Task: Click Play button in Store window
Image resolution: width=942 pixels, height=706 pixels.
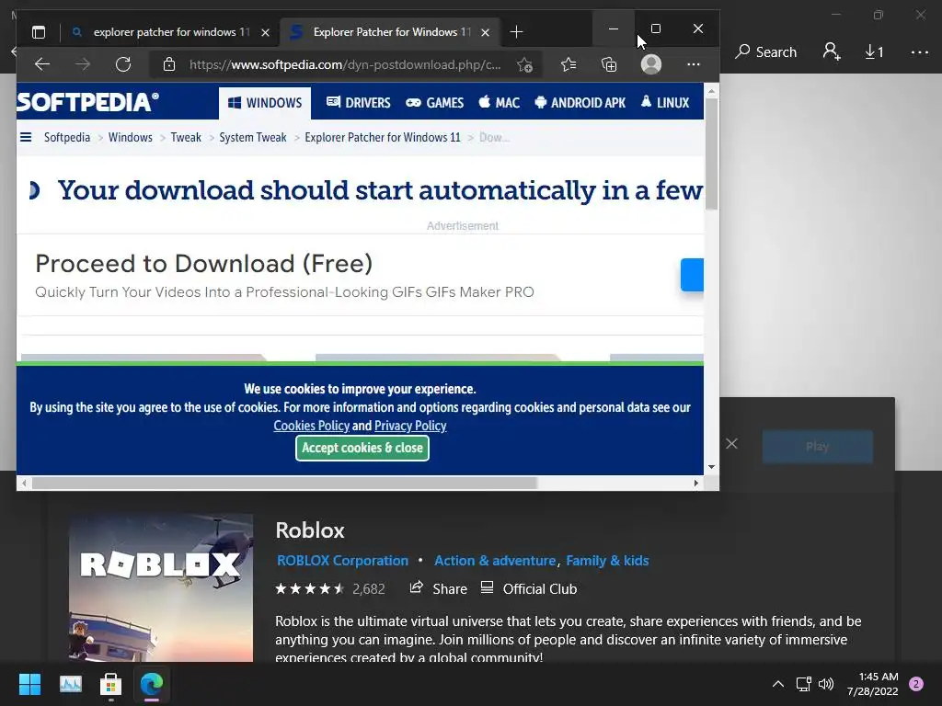Action: pos(817,446)
